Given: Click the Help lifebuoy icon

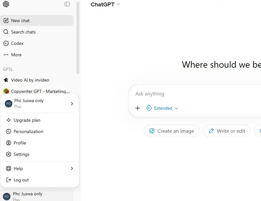Looking at the screenshot, I should coord(9,168).
